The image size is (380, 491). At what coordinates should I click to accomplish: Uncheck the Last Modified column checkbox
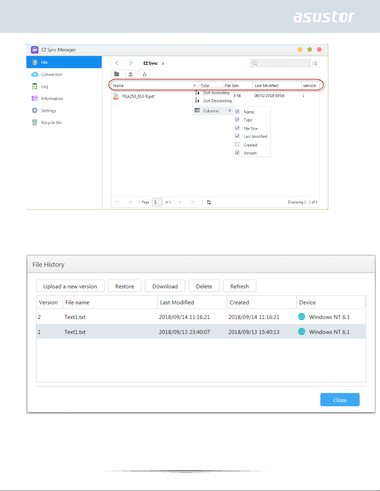tap(237, 136)
